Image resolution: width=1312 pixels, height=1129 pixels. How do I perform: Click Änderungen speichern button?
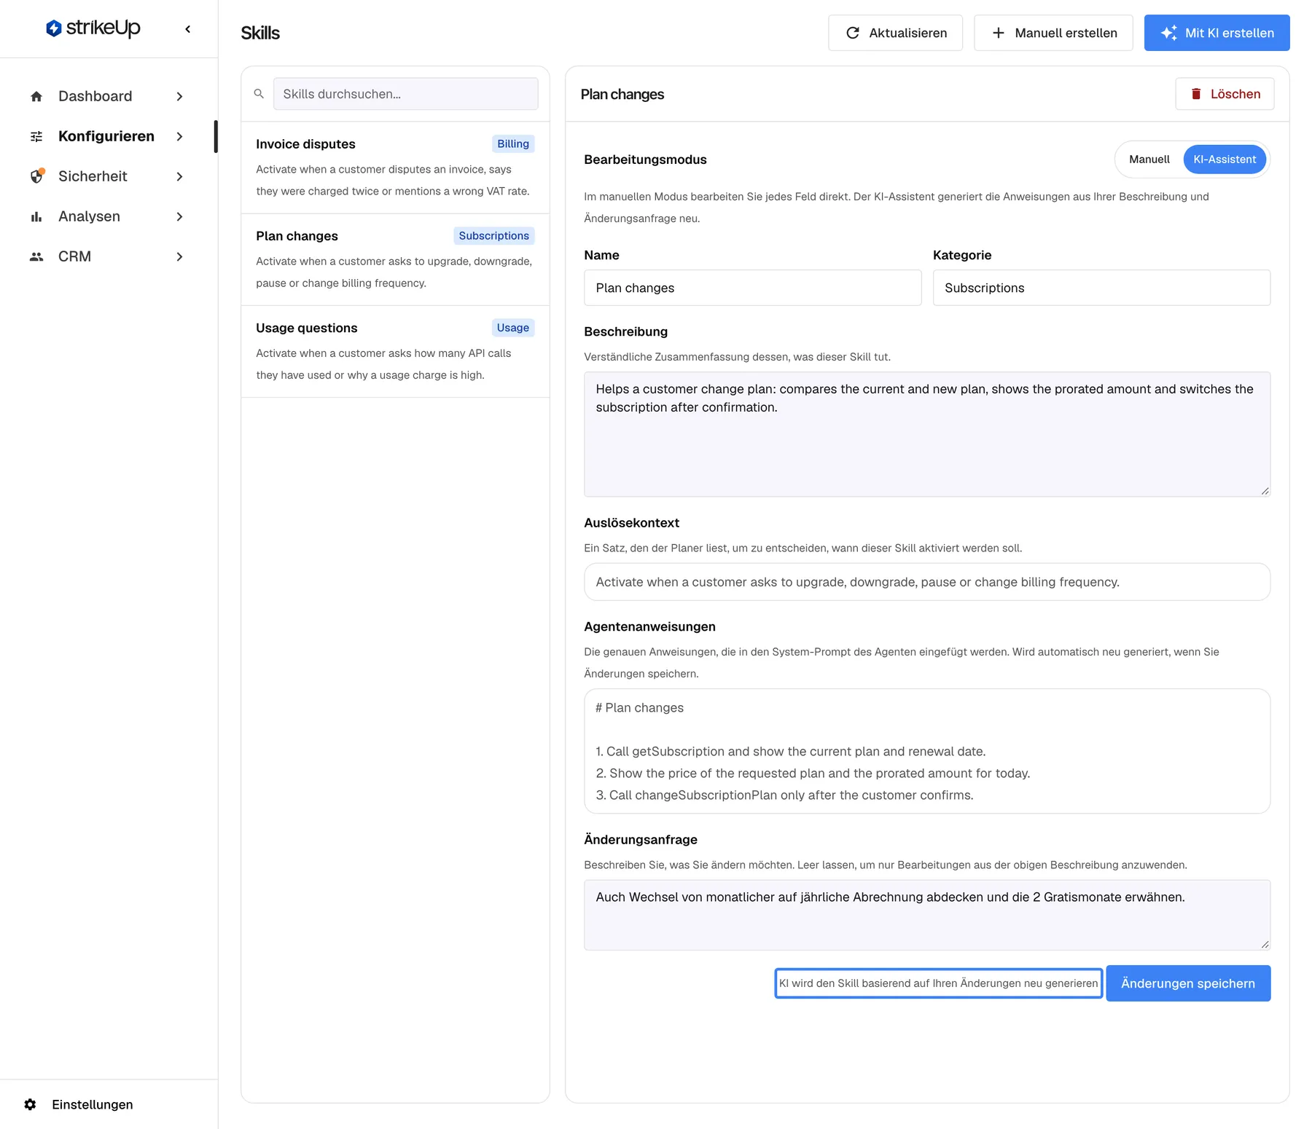[1188, 983]
